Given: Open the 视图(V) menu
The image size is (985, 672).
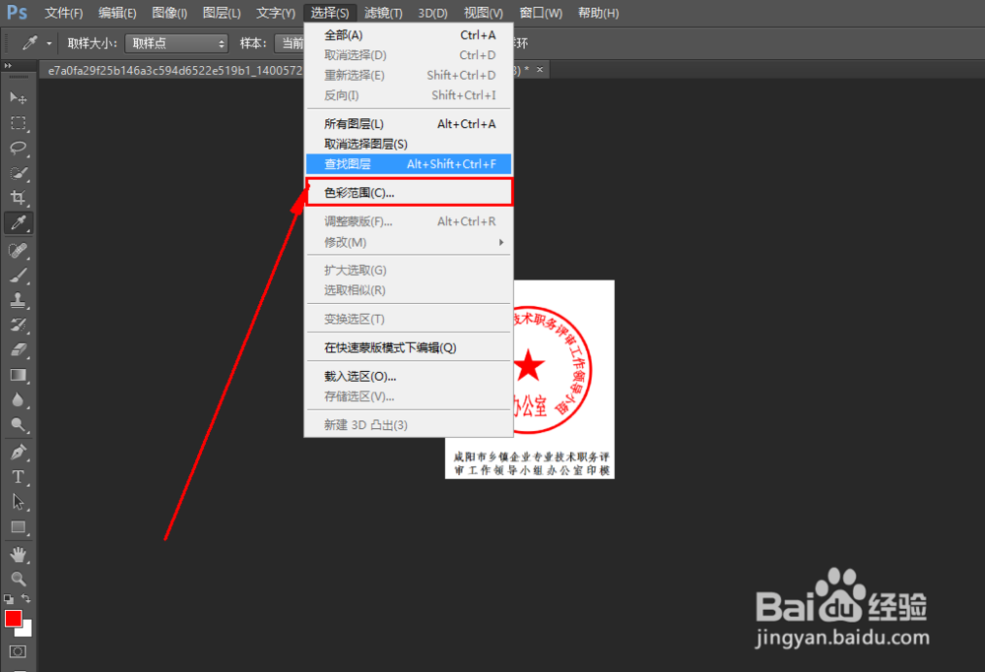Looking at the screenshot, I should click(483, 13).
